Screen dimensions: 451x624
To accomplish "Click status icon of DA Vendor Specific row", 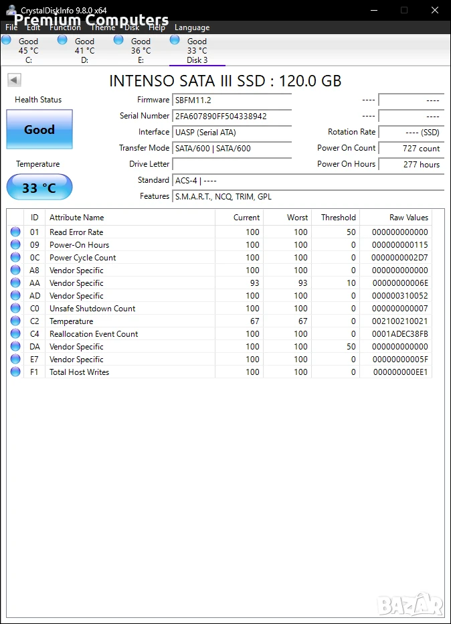I will [x=15, y=346].
